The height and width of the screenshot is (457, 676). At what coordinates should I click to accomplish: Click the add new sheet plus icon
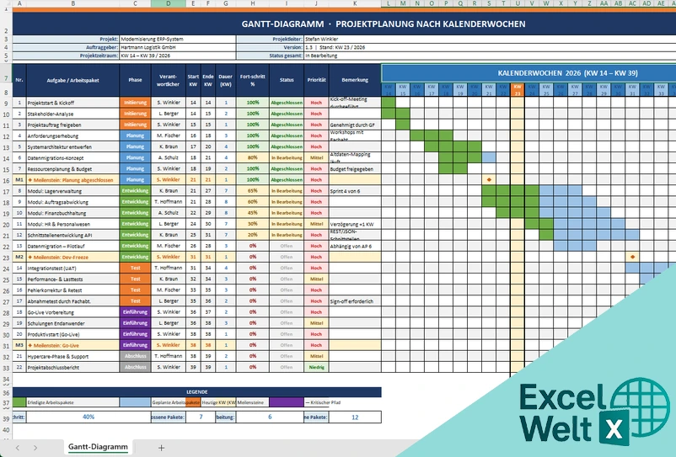point(161,448)
